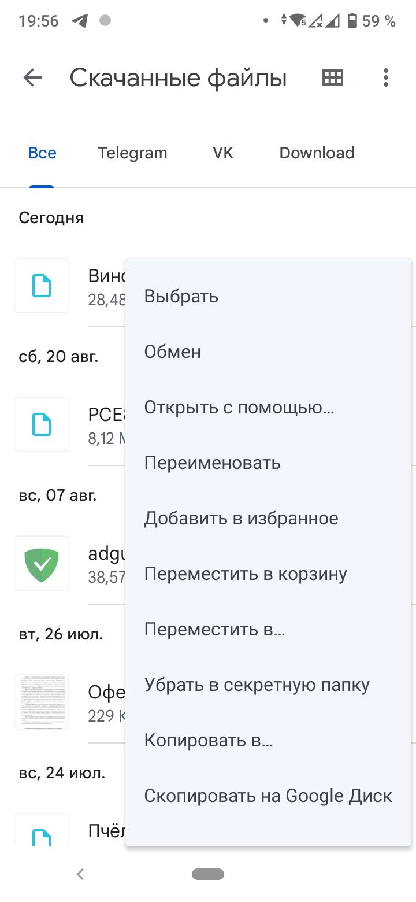Tap the file icon under сб, 20 авг.
Viewport: 416px width, 902px height.
[x=42, y=424]
